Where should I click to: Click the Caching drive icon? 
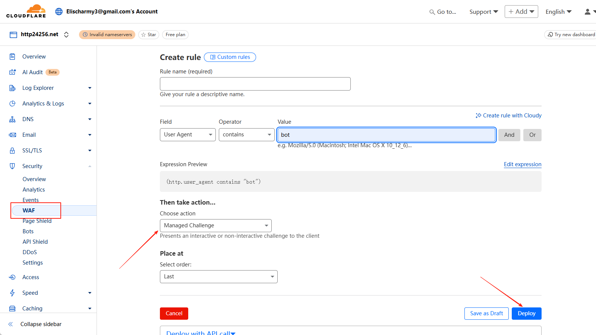coord(12,309)
